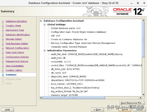The image size is (147, 112).
Task: Open the Database Operation step
Action: click(16, 21)
